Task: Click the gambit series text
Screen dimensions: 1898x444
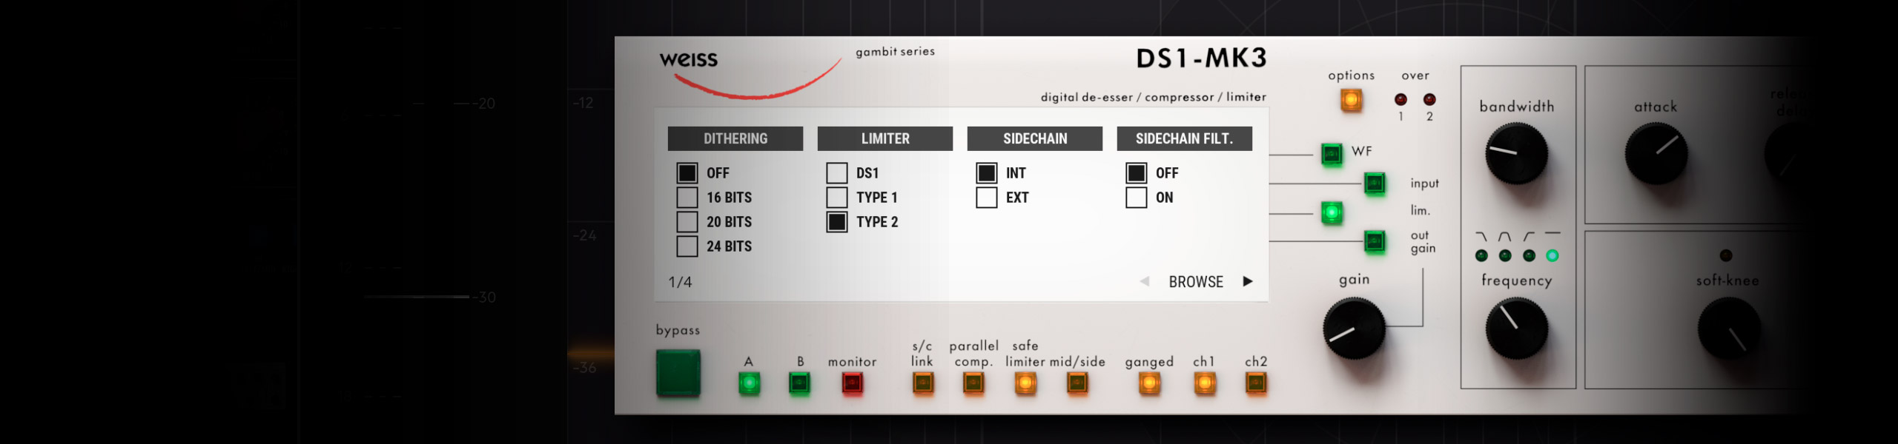Action: pos(895,52)
